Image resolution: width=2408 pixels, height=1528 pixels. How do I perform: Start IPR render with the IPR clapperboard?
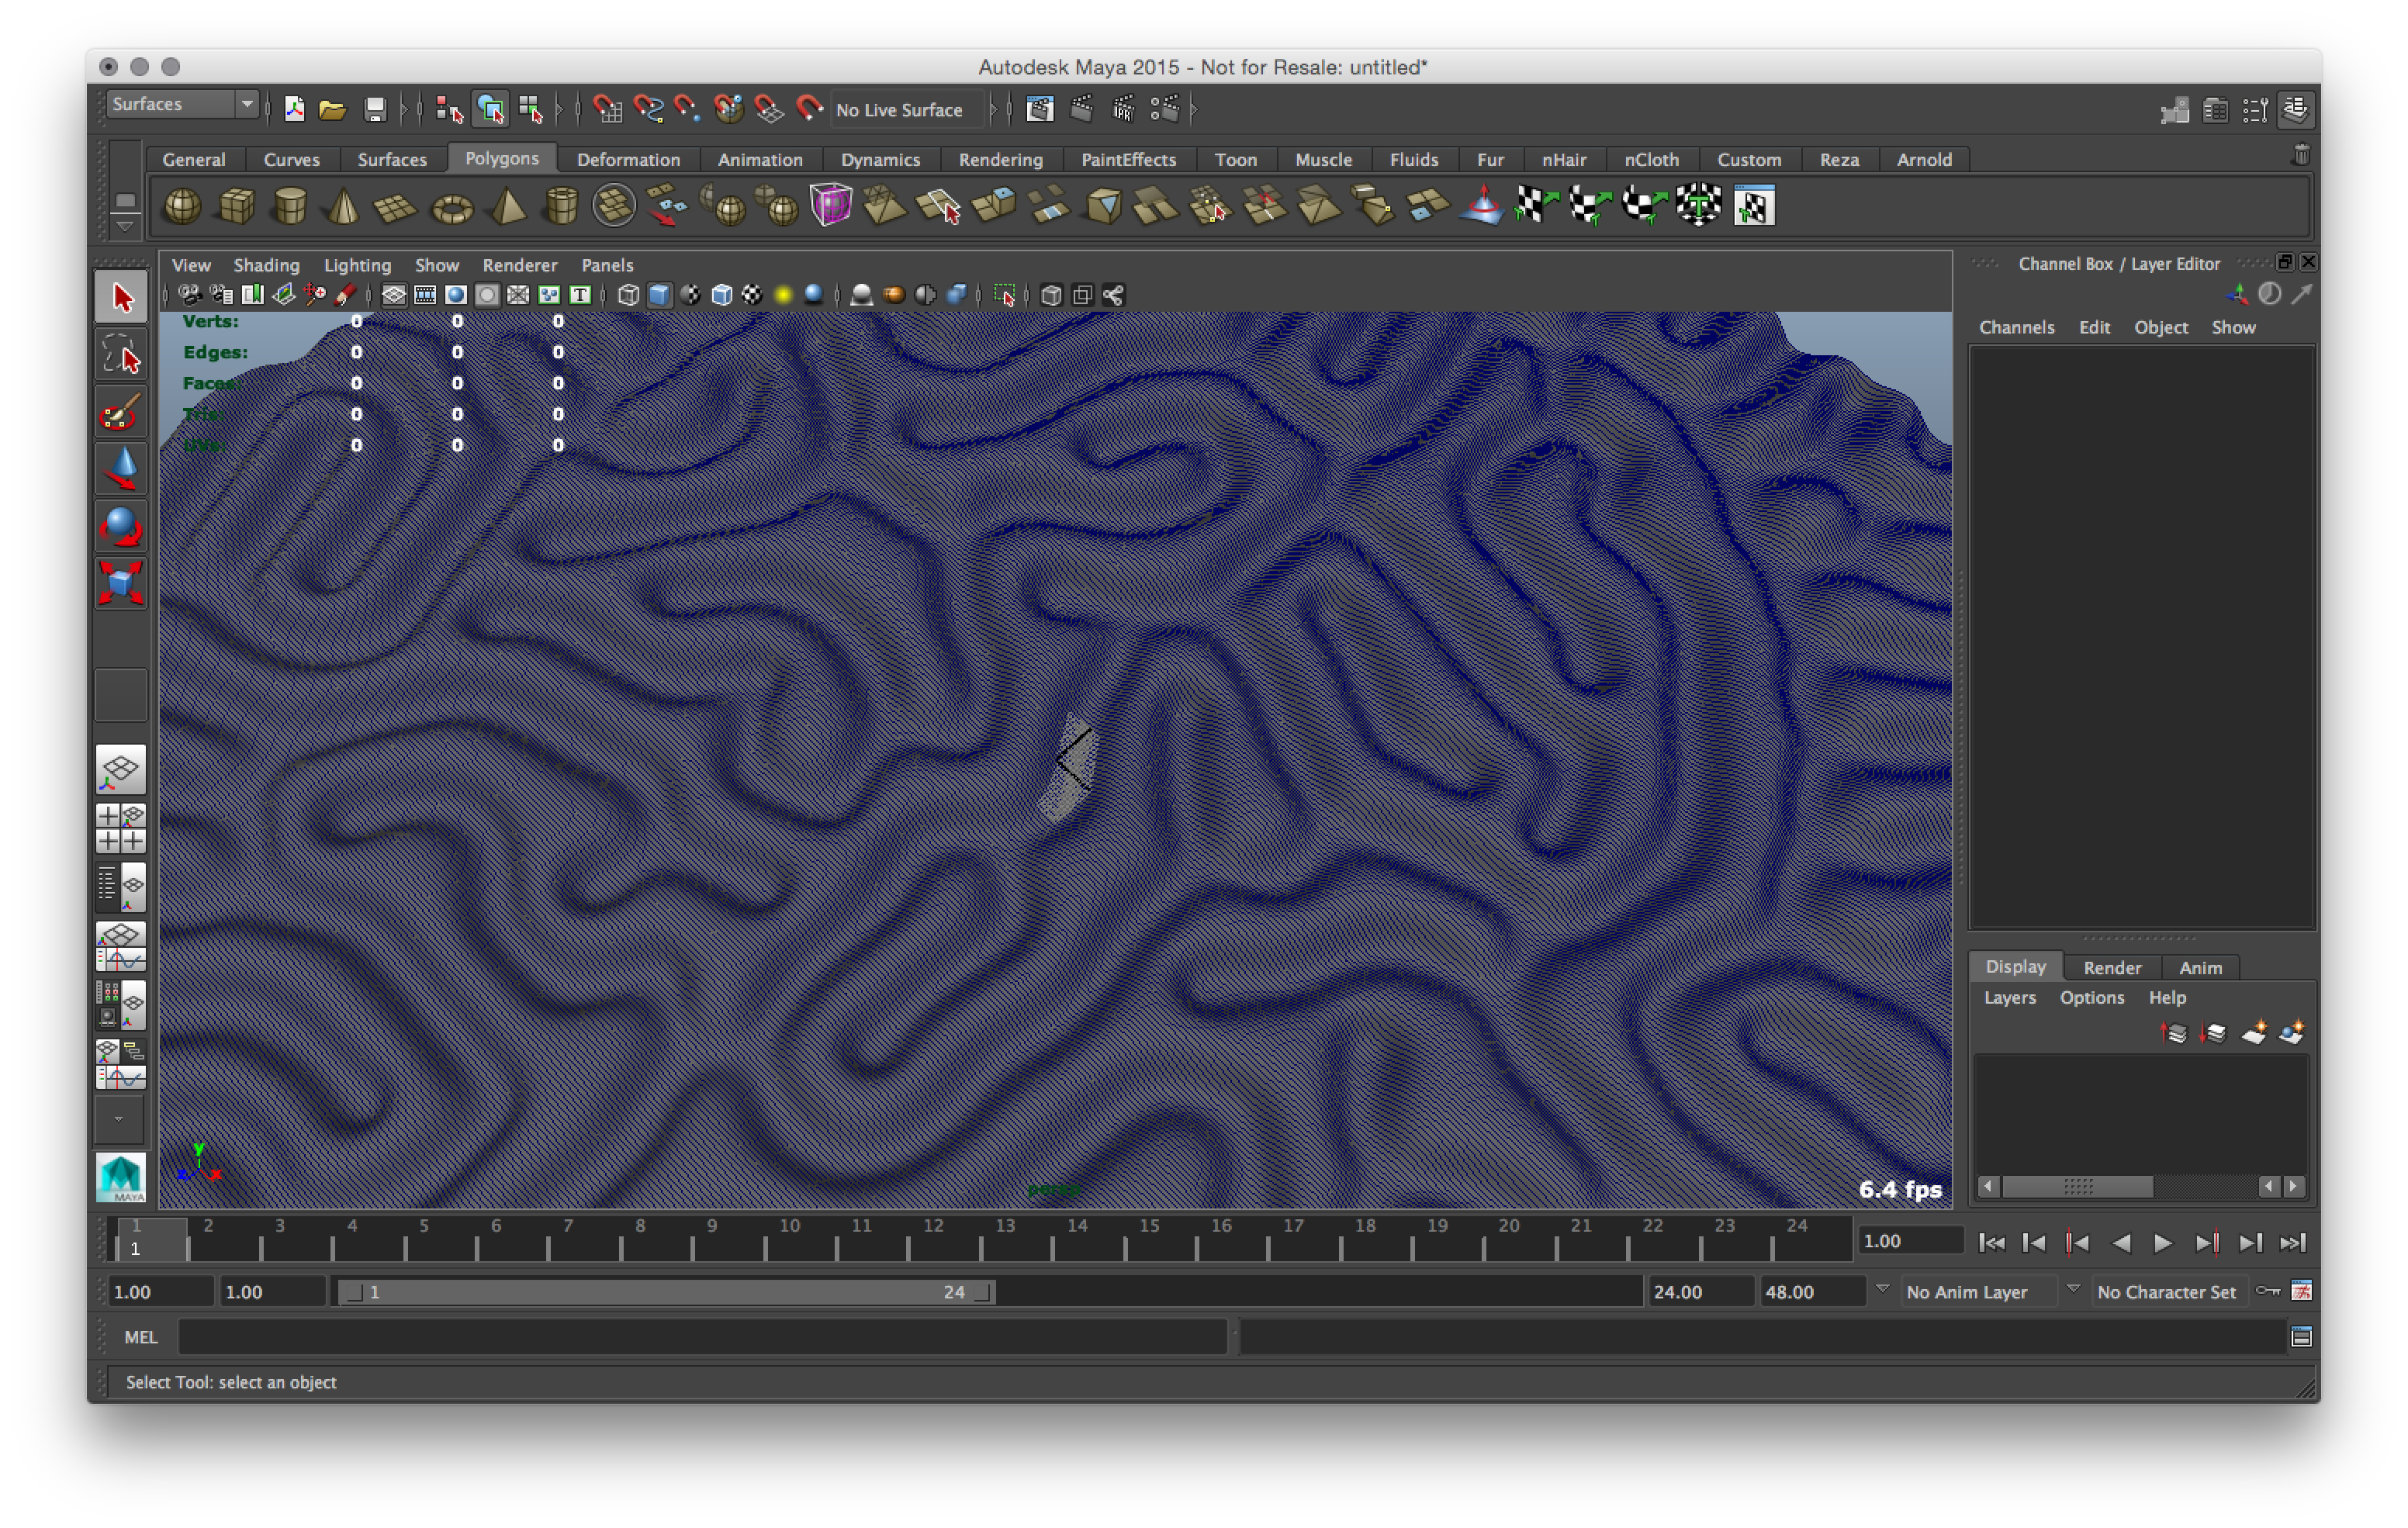tap(1124, 109)
